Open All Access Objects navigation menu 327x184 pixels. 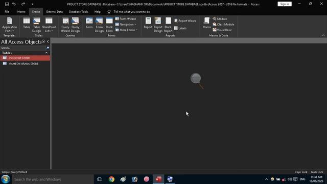pyautogui.click(x=43, y=41)
